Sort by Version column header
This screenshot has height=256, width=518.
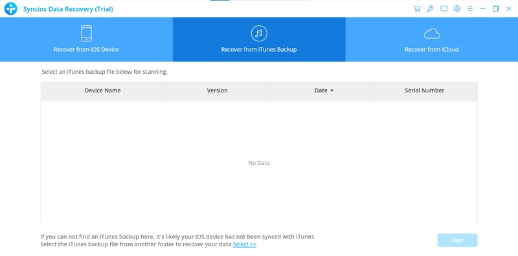[218, 91]
